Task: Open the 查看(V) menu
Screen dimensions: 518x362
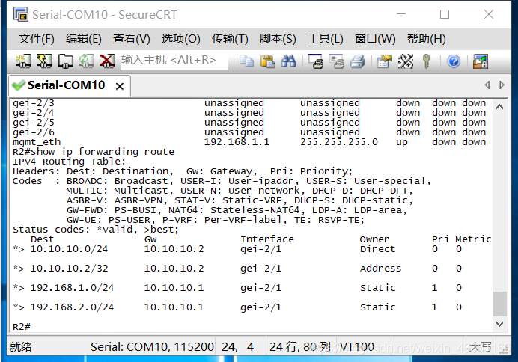Action: click(x=132, y=39)
